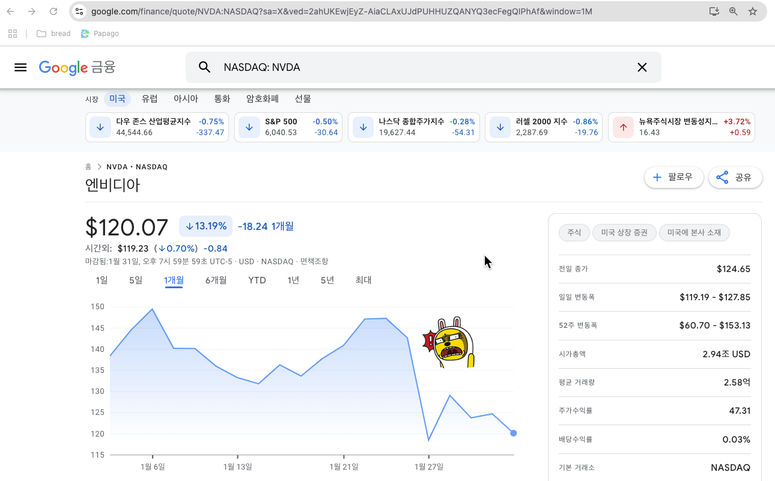Image resolution: width=775 pixels, height=481 pixels.
Task: Click the down arrow icon on 러셀 2000 card
Action: tap(500, 127)
